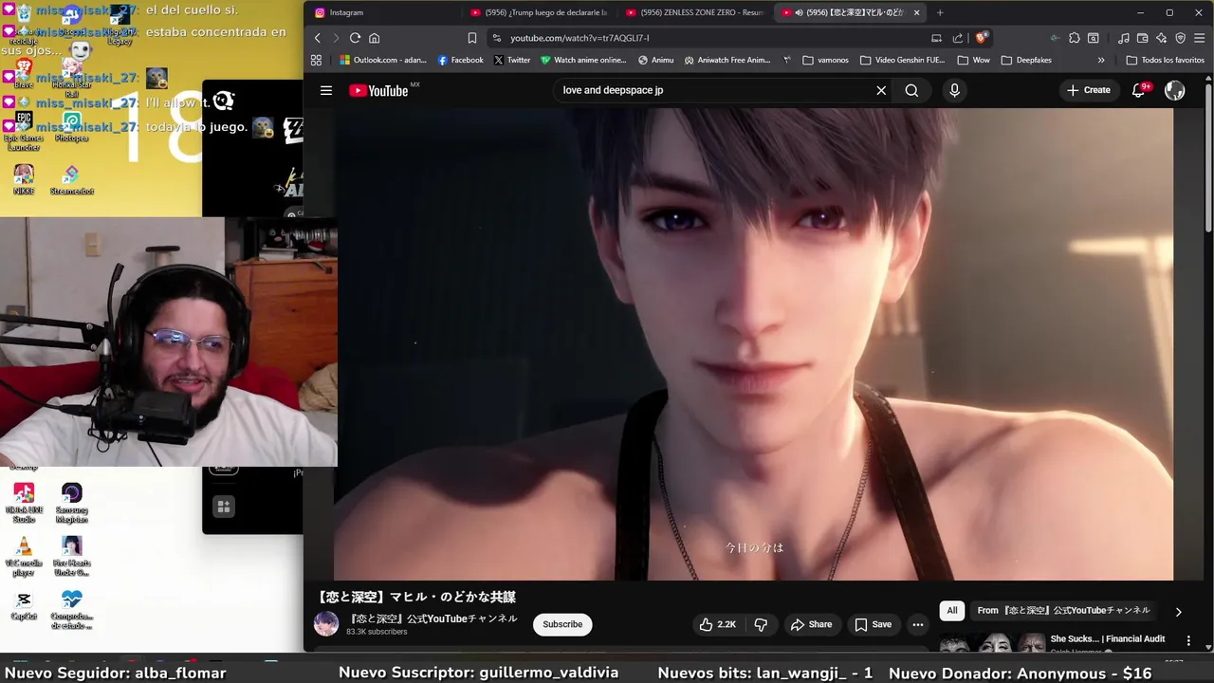
Task: Click the Create button
Action: 1088,90
